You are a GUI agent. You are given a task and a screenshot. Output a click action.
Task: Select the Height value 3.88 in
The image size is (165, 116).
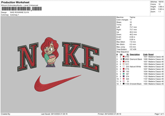click(161, 7)
